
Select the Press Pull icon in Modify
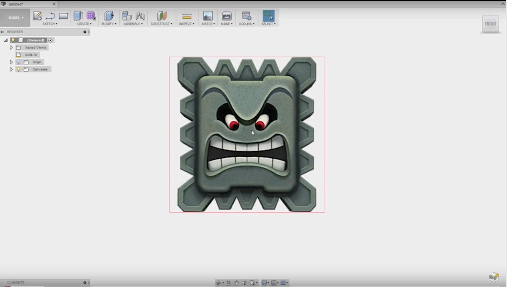pos(109,16)
